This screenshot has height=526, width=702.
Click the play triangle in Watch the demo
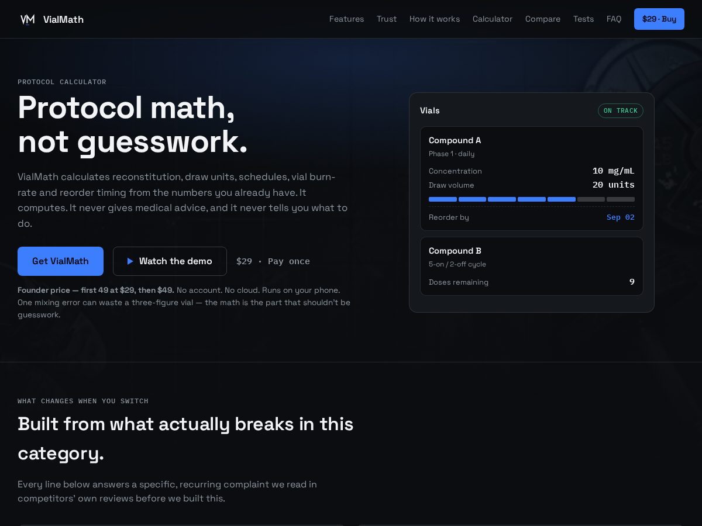[130, 261]
